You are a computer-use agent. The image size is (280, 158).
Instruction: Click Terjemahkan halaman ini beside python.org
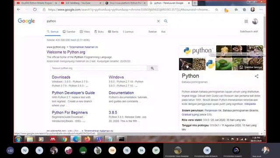coord(84,47)
